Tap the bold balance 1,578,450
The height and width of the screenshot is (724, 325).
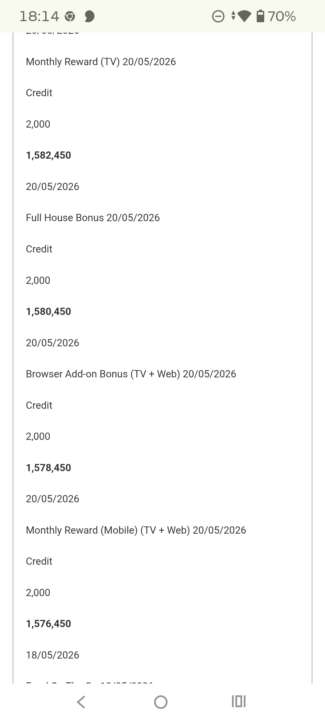pyautogui.click(x=48, y=468)
